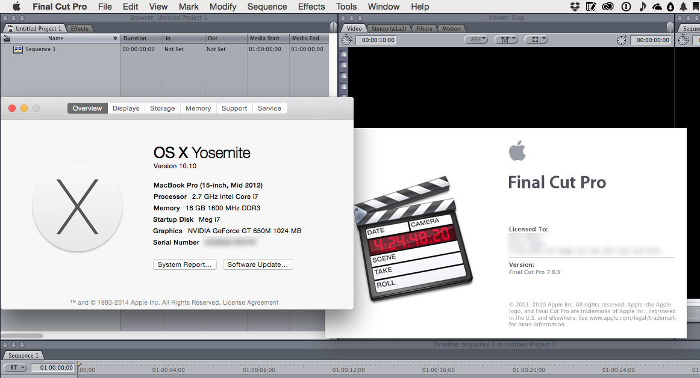Image resolution: width=700 pixels, height=378 pixels.
Task: Click the Media End column header
Action: (309, 38)
